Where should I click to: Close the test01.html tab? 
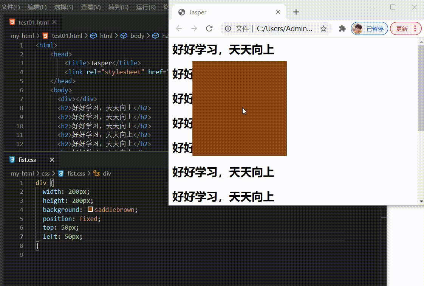coord(55,22)
